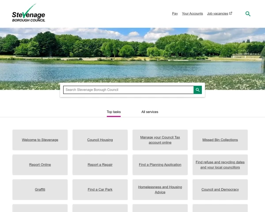The height and width of the screenshot is (212, 265).
Task: Open Find a Planning Application
Action: click(160, 165)
